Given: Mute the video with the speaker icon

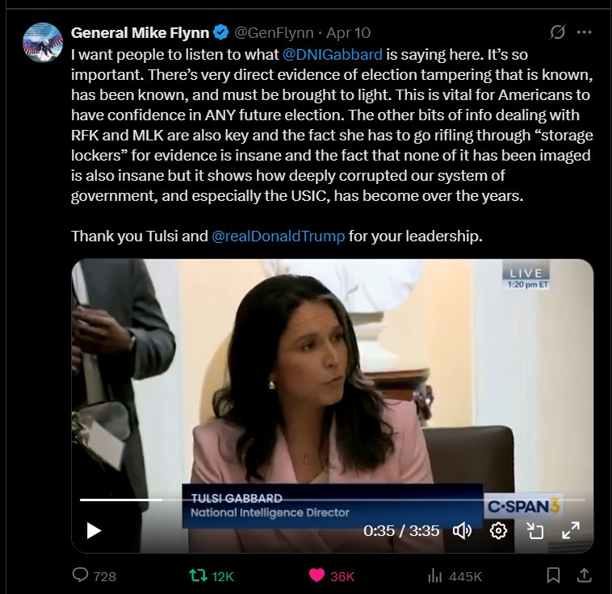Looking at the screenshot, I should pos(462,531).
